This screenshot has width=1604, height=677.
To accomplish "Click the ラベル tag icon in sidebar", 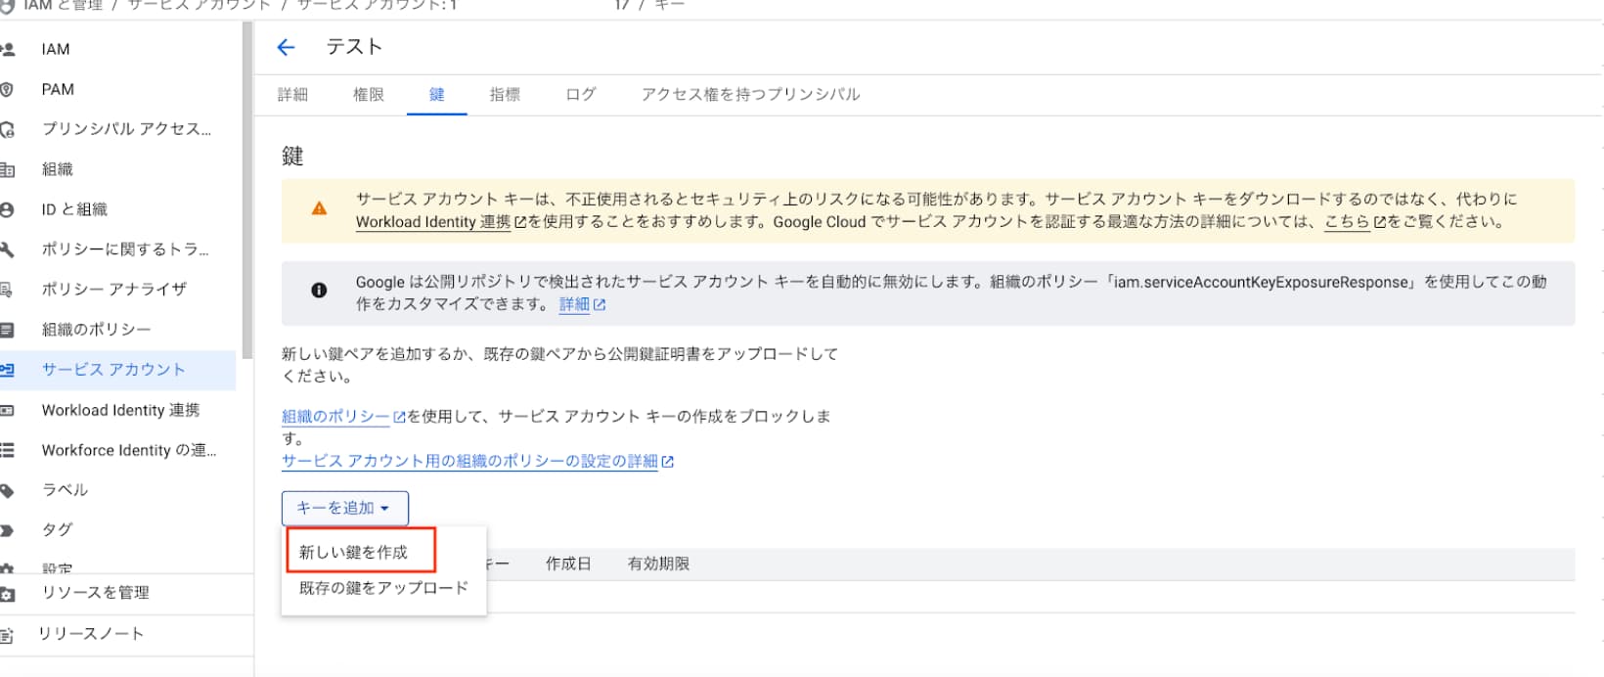I will (x=7, y=490).
